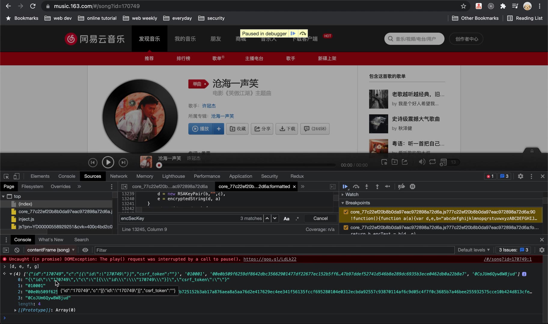The height and width of the screenshot is (324, 548).
Task: Open the browser Extensions puzzle icon
Action: tap(503, 6)
